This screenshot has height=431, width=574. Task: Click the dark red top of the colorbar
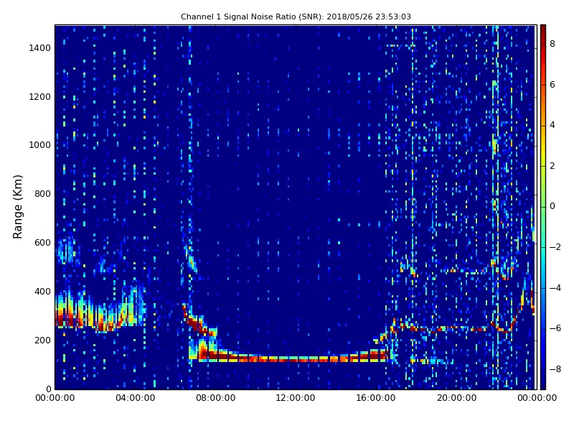coord(543,29)
